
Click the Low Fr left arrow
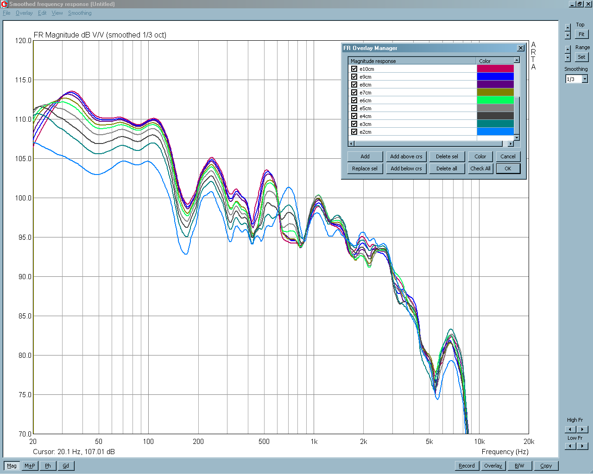[x=570, y=446]
